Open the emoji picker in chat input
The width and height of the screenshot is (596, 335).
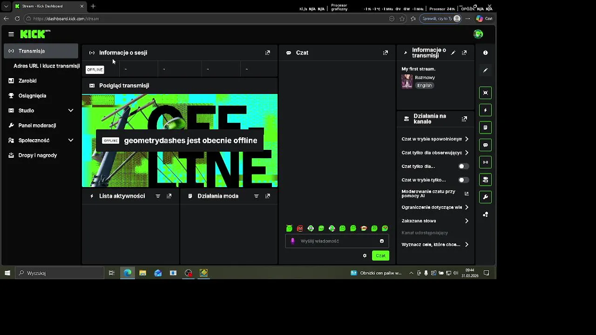(382, 241)
